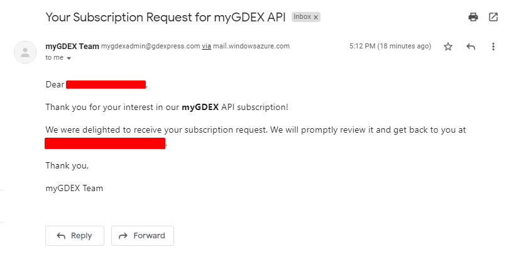The image size is (516, 254).
Task: Click the mail.windowsazure.com domain text
Action: (x=251, y=47)
